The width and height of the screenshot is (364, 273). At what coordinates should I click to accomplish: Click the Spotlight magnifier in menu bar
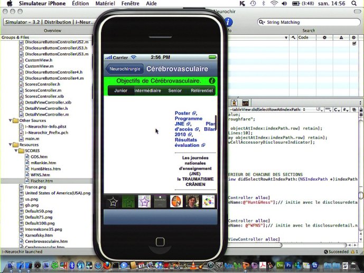click(x=354, y=4)
